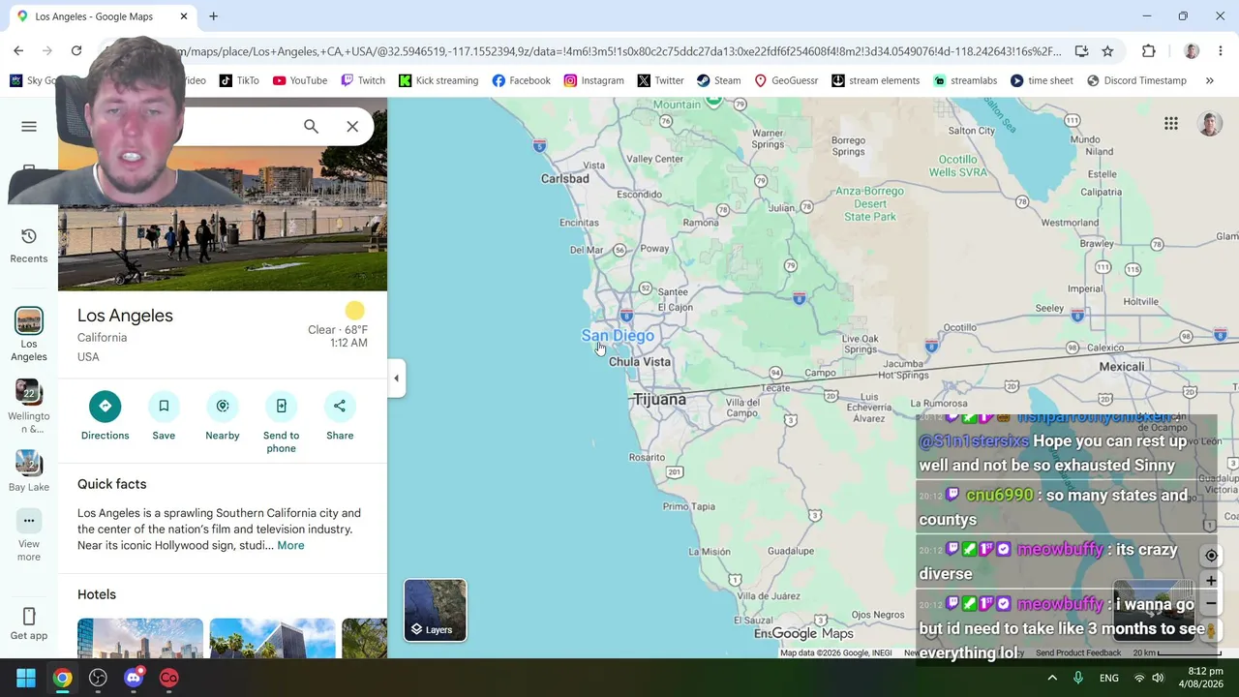The image size is (1239, 697).
Task: Open the Recents sidebar item
Action: (29, 245)
